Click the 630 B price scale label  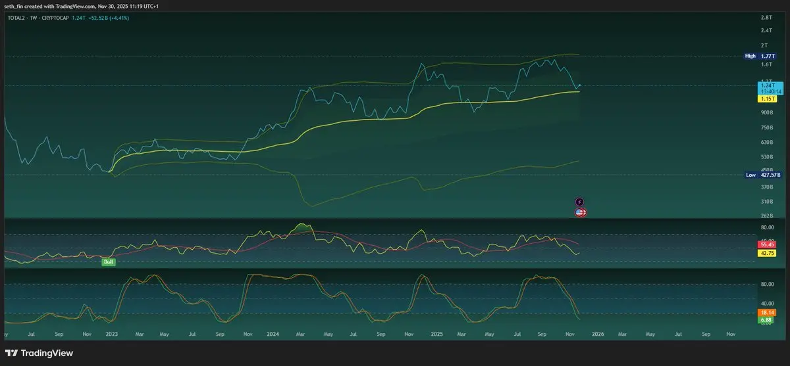pyautogui.click(x=766, y=142)
